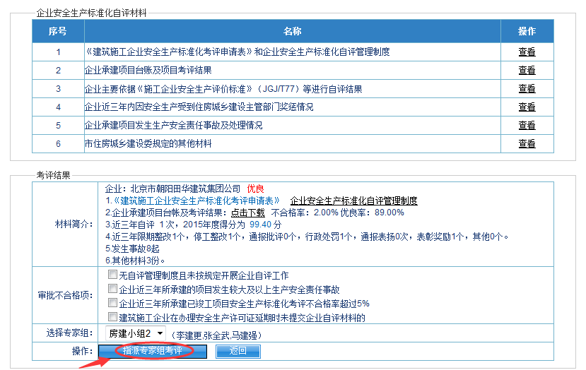Open 企业安全生产标准化自评管理制度 link

(x=353, y=201)
